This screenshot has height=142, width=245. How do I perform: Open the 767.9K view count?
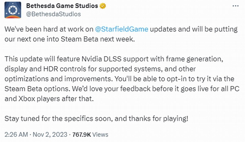click(x=81, y=134)
